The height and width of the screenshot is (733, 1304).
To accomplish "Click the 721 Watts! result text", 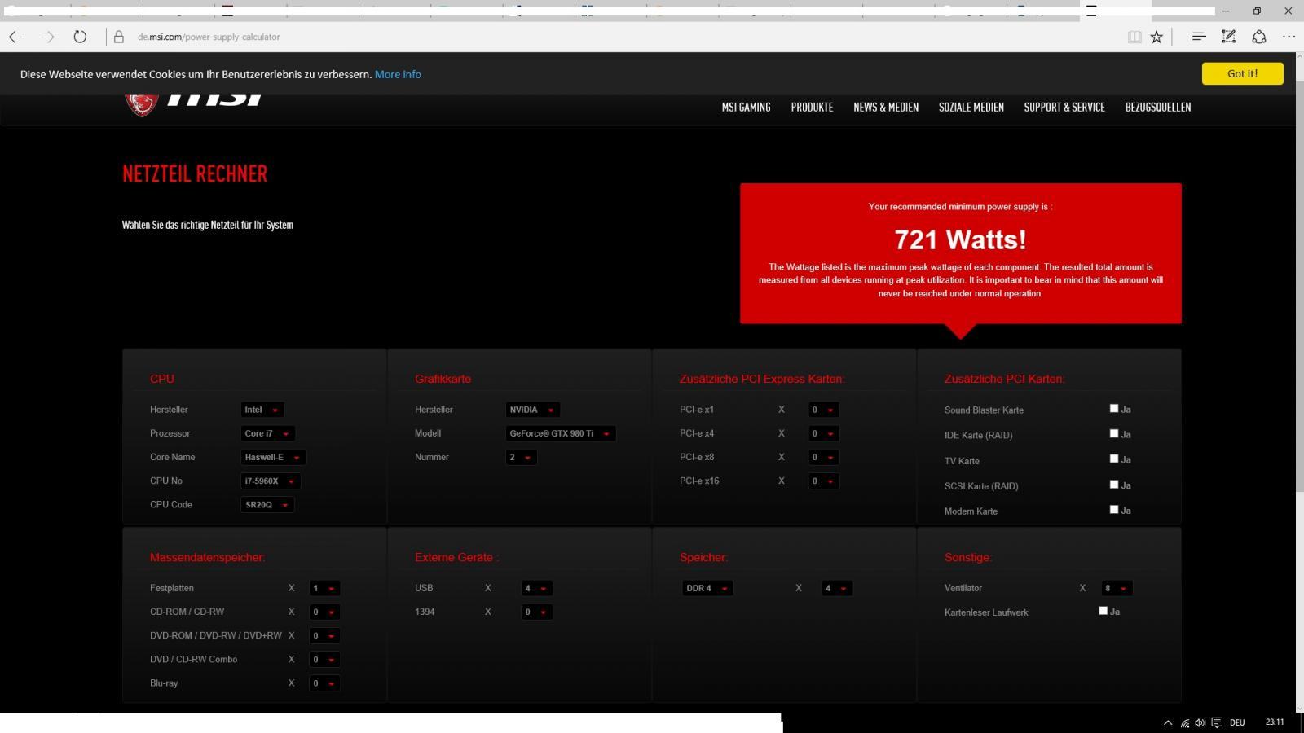I will point(960,239).
